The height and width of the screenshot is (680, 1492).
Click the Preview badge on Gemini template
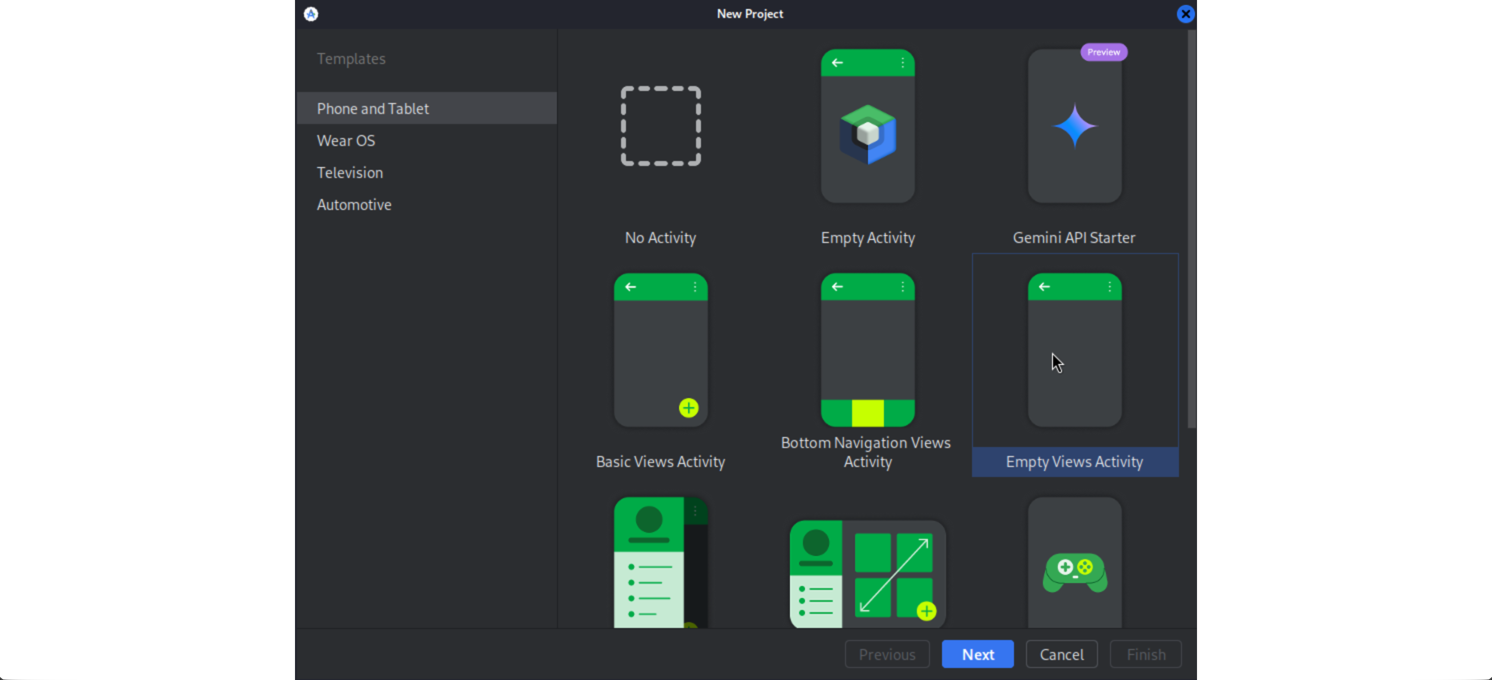pos(1103,51)
